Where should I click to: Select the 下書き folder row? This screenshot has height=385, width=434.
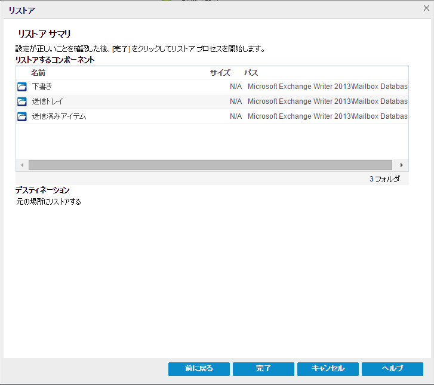click(x=212, y=87)
